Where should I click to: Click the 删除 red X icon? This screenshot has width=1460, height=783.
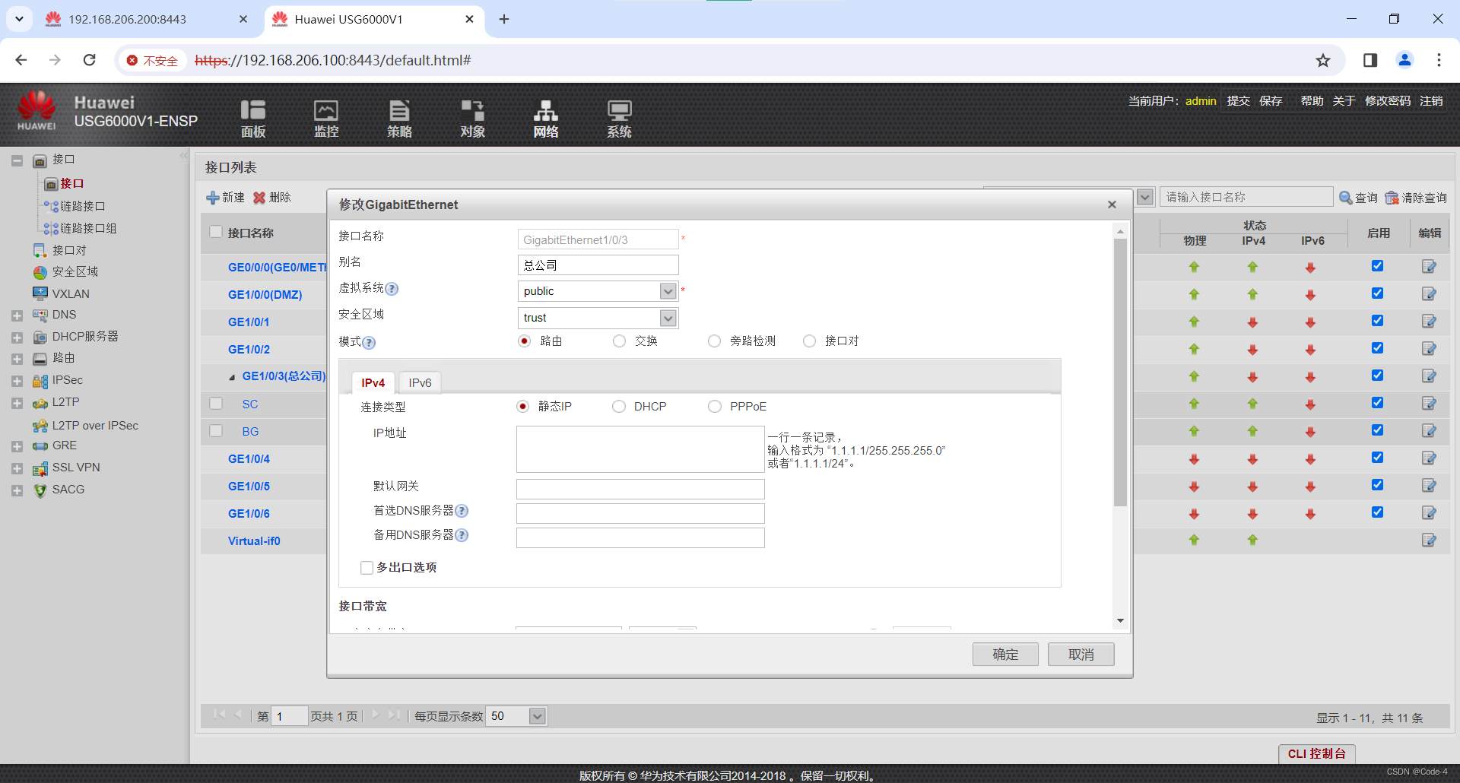pyautogui.click(x=259, y=198)
